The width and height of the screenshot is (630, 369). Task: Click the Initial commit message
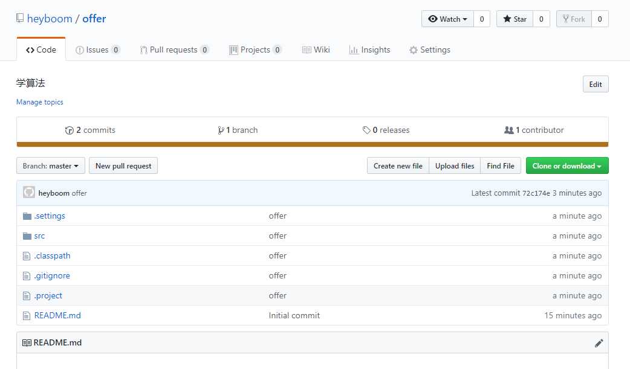(294, 316)
